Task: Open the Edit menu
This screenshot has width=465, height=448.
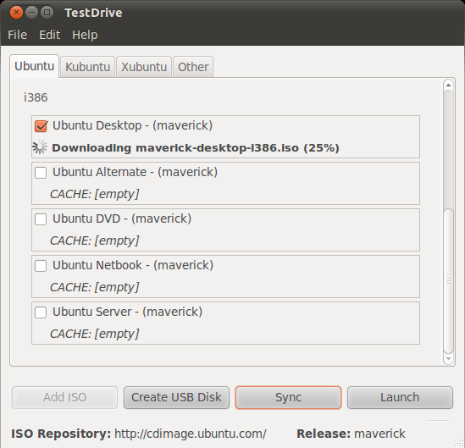Action: point(49,35)
